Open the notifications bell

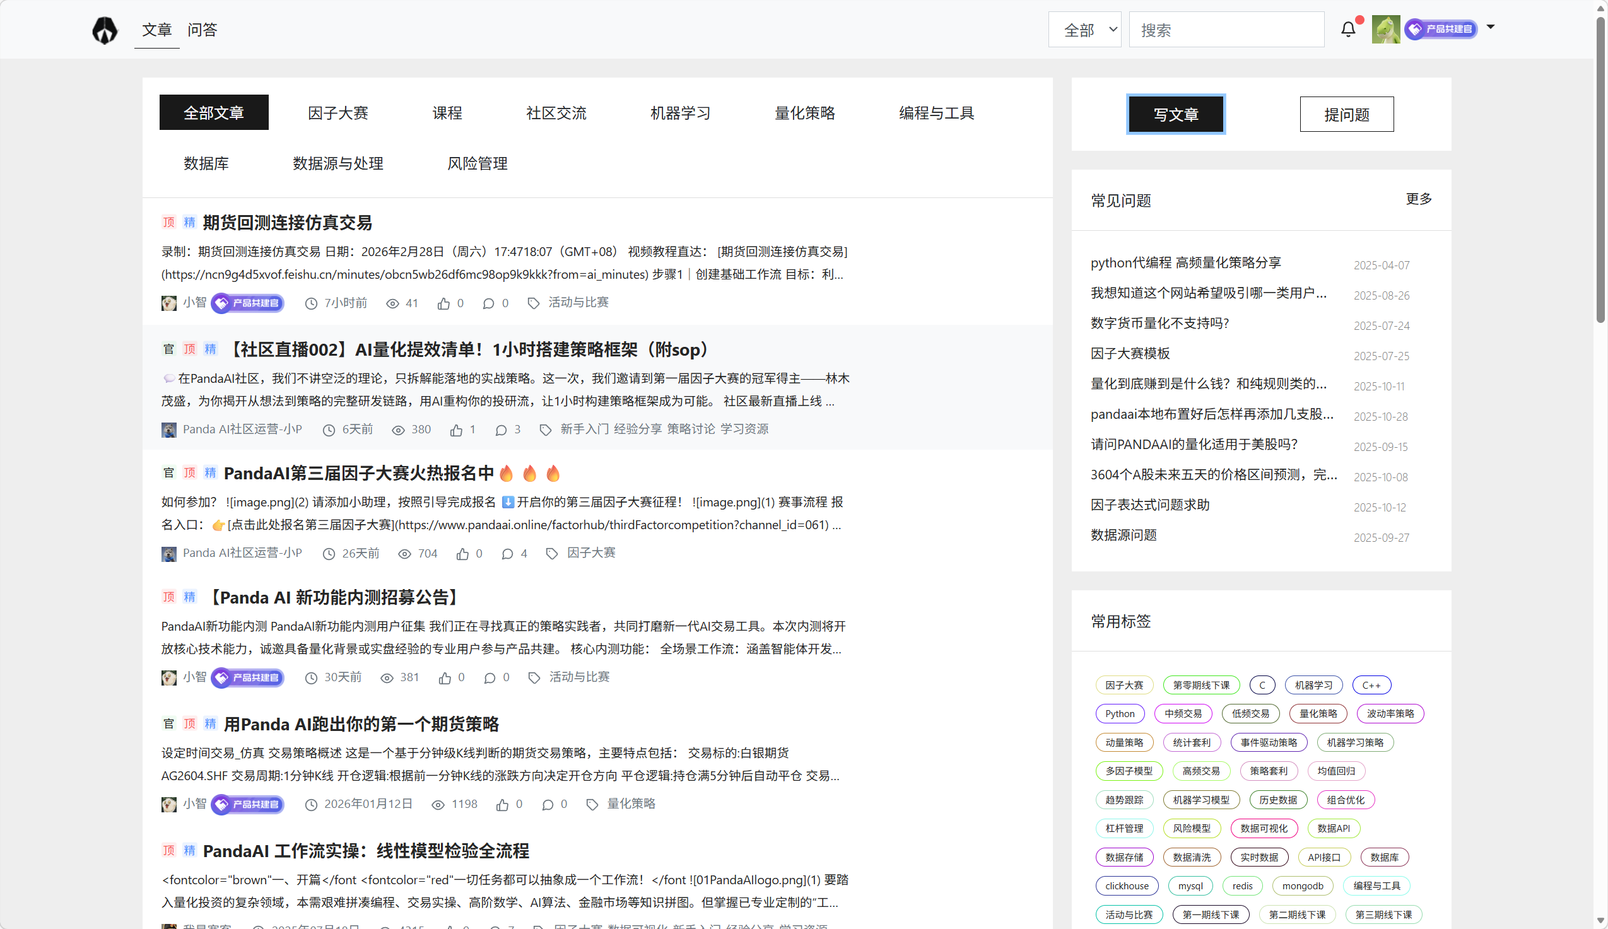(x=1348, y=30)
